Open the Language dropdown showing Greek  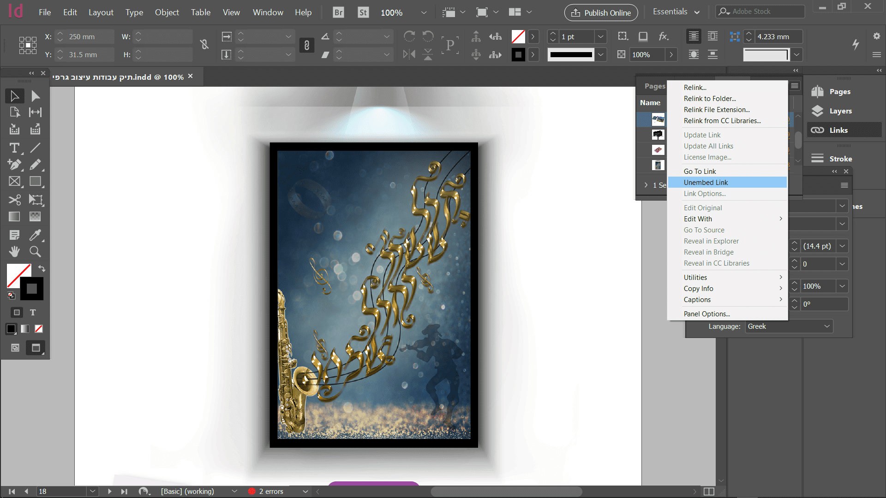coord(789,326)
